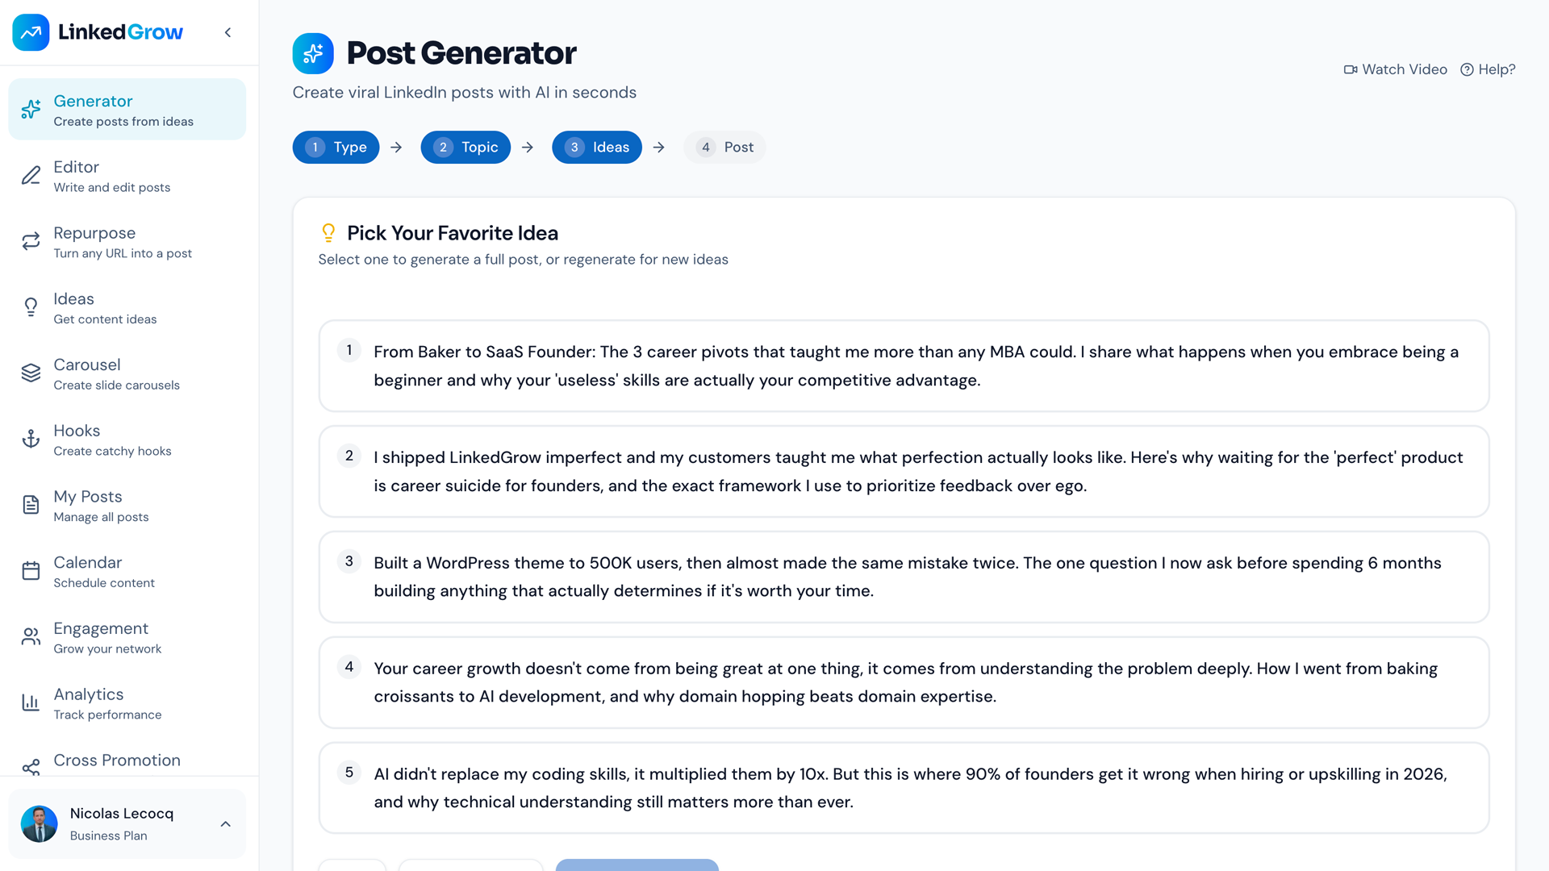Click the LinkedGrow logo icon
Image resolution: width=1549 pixels, height=871 pixels.
coord(31,32)
